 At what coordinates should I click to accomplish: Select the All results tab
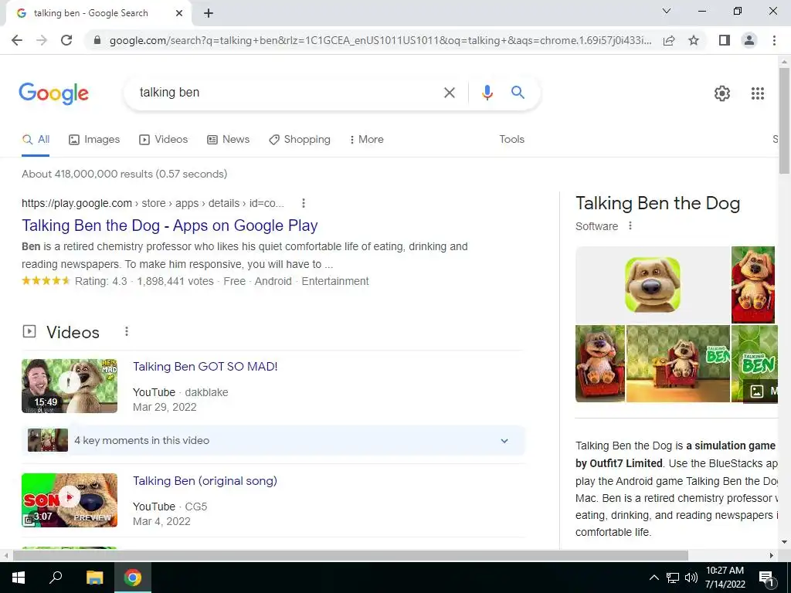[36, 140]
